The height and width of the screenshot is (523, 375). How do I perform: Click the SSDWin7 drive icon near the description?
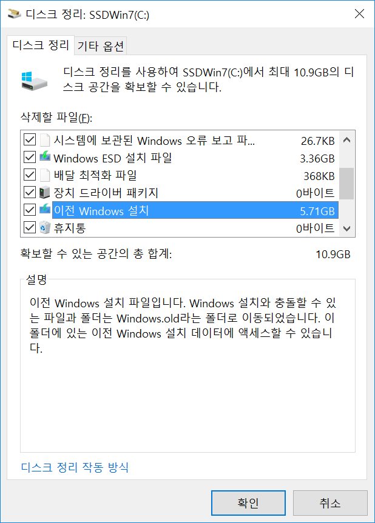35,81
